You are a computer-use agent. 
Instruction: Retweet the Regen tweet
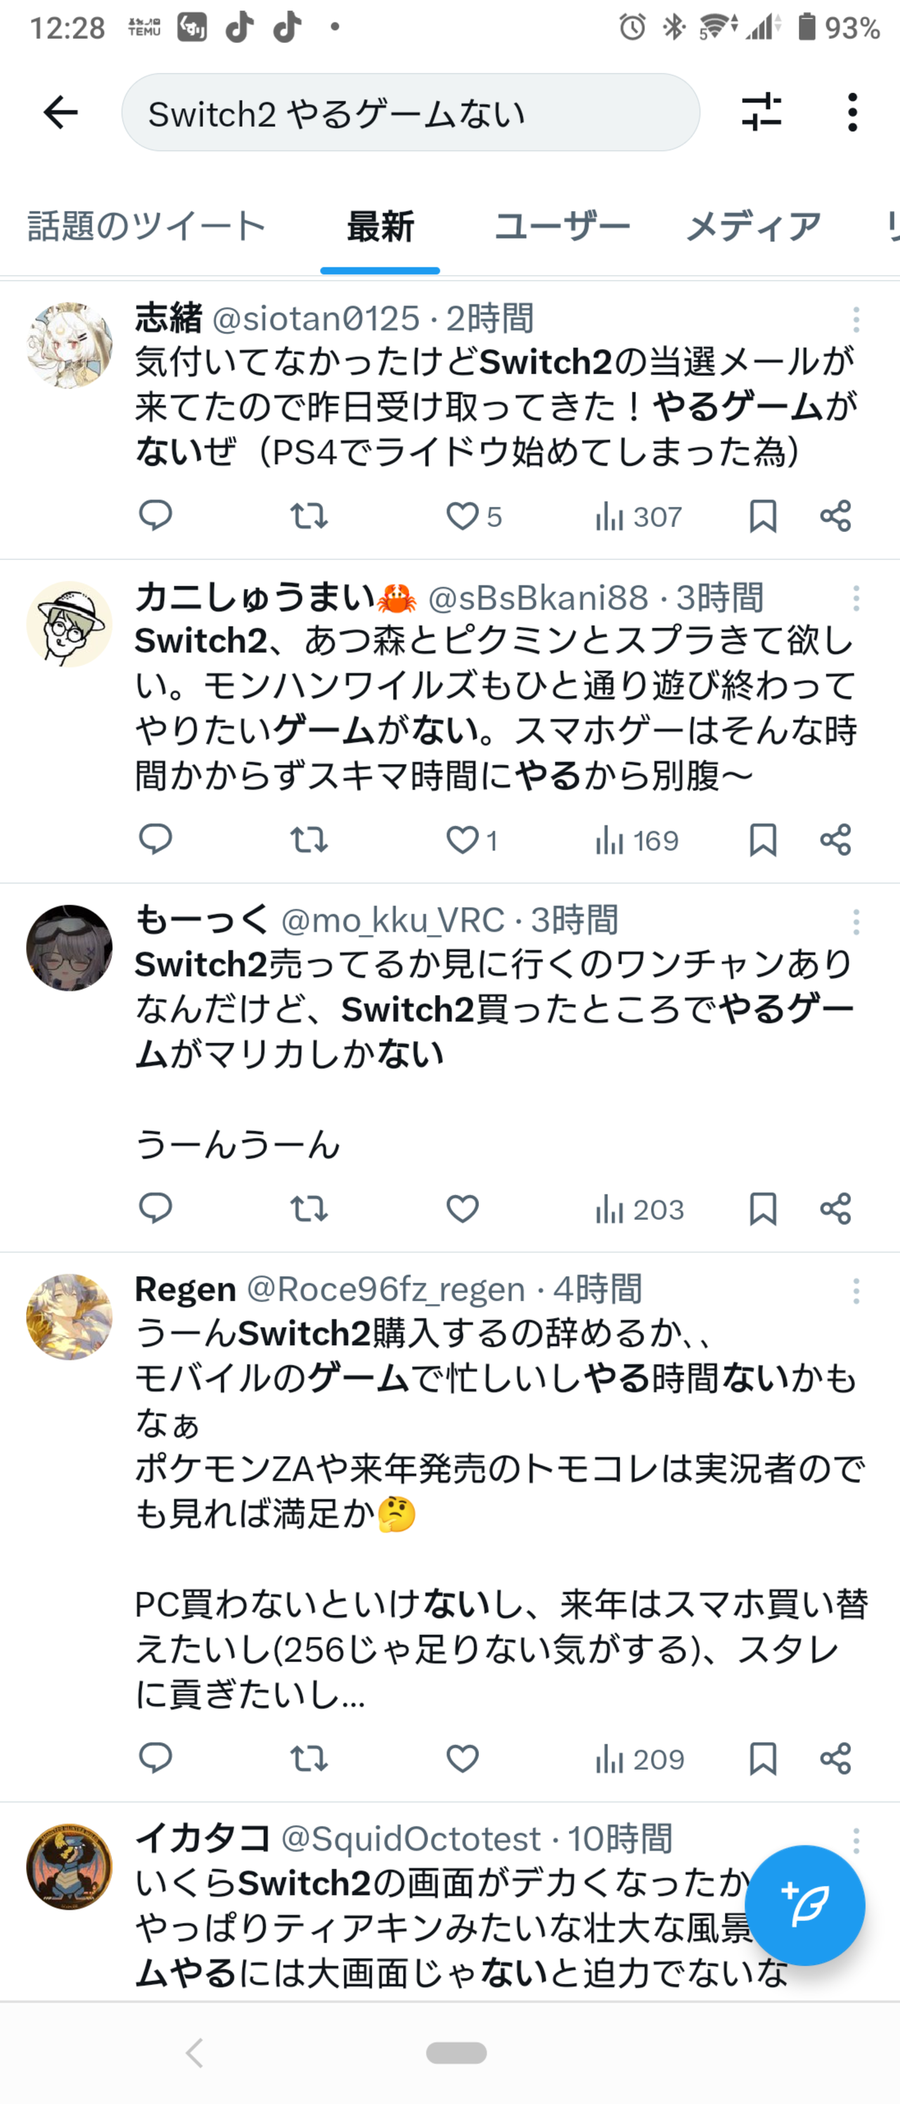point(309,1758)
